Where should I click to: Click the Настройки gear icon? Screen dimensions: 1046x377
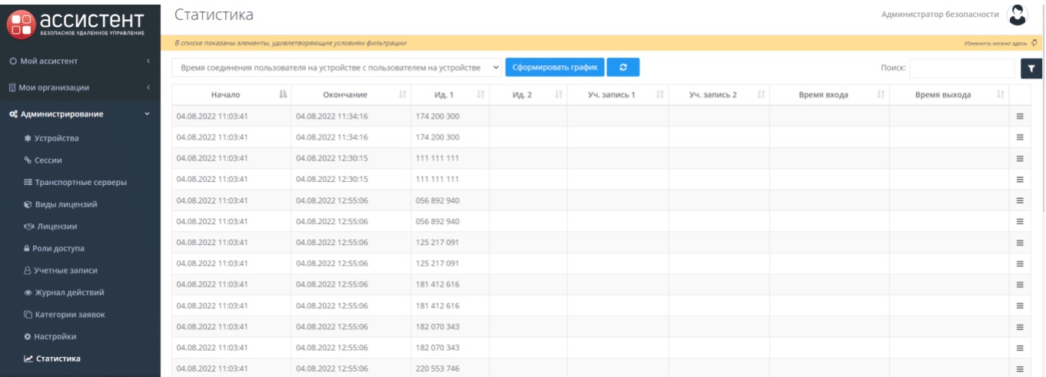(28, 336)
